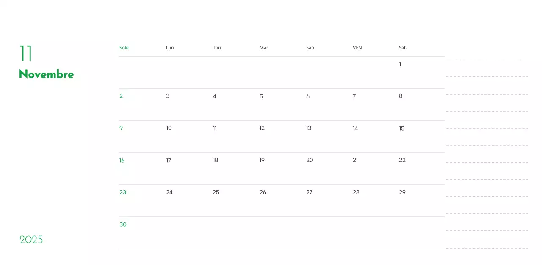Click the VEN weekday header
The image size is (542, 265).
point(357,48)
